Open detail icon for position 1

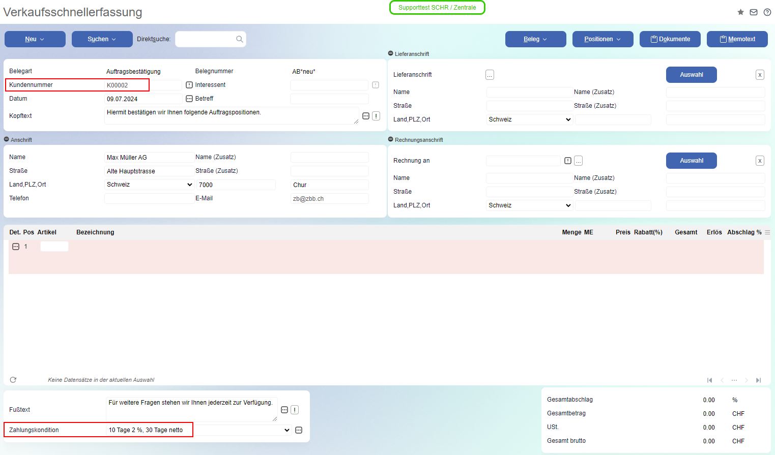click(x=16, y=247)
